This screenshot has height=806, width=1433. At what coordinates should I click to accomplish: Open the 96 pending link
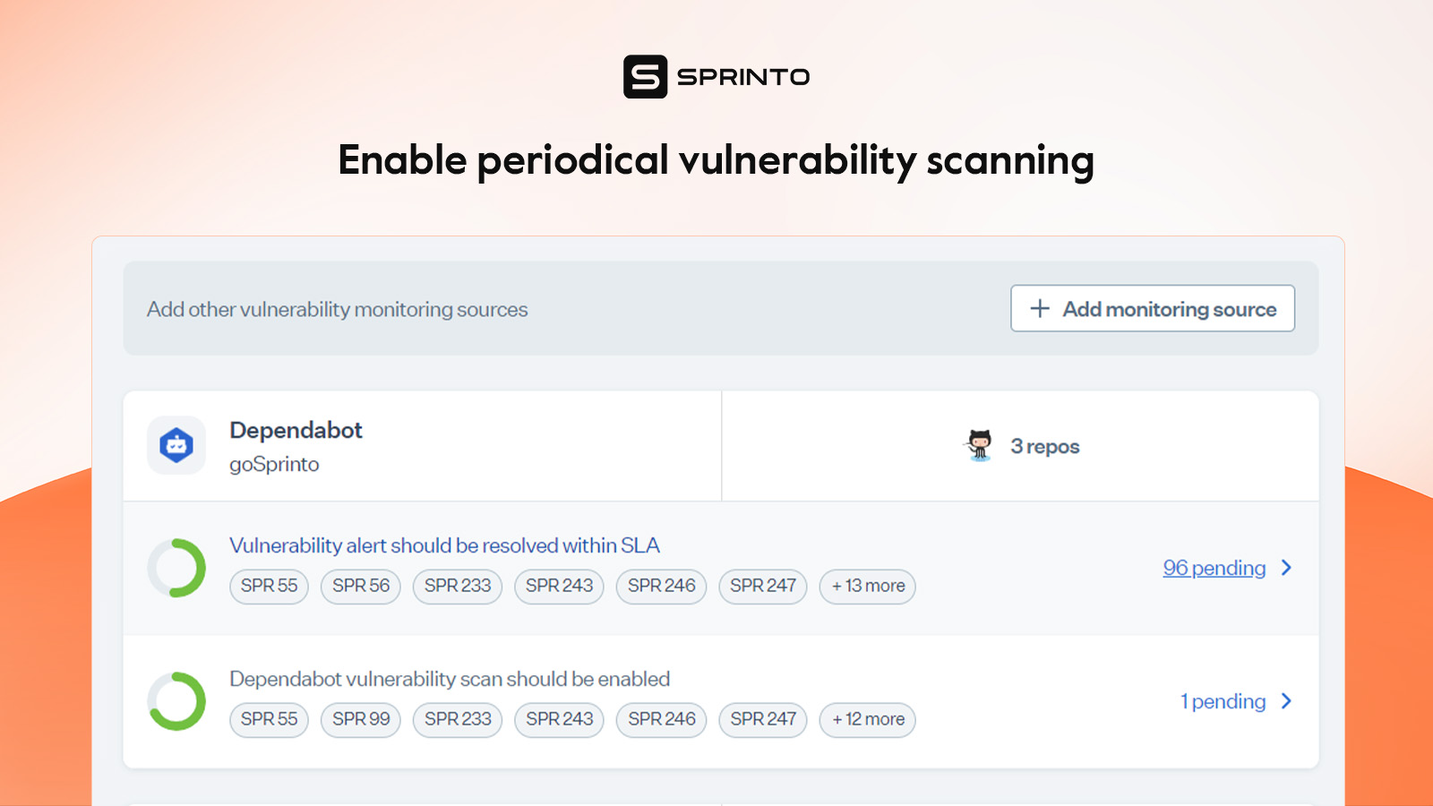1214,568
